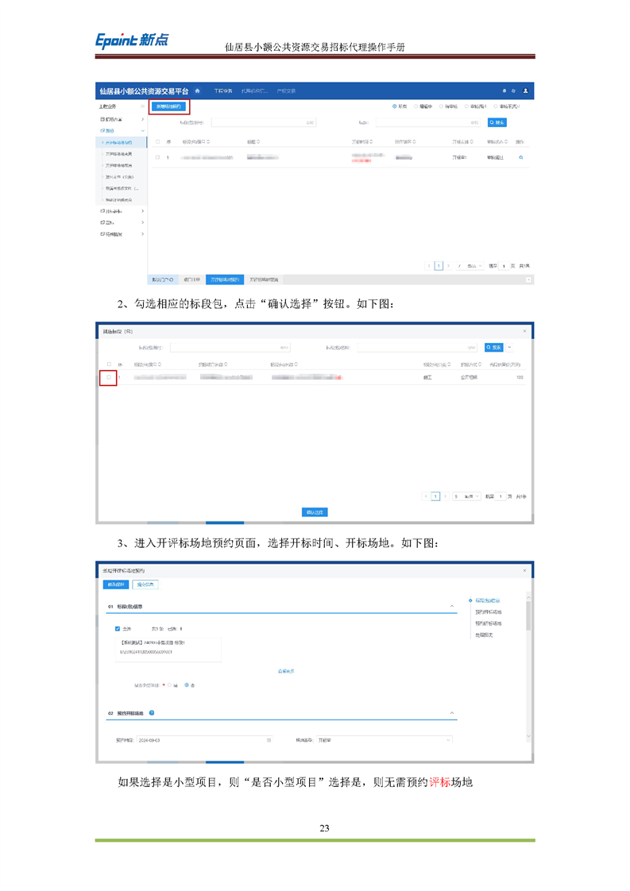Click the magnifier view icon in row 1
The height and width of the screenshot is (891, 630).
point(521,157)
